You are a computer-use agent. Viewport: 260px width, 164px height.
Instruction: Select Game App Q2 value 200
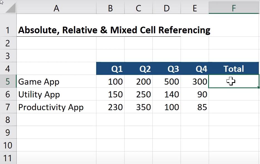pyautogui.click(x=138, y=81)
